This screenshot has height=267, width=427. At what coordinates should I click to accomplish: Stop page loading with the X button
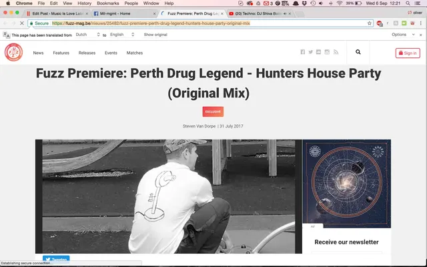(x=22, y=23)
